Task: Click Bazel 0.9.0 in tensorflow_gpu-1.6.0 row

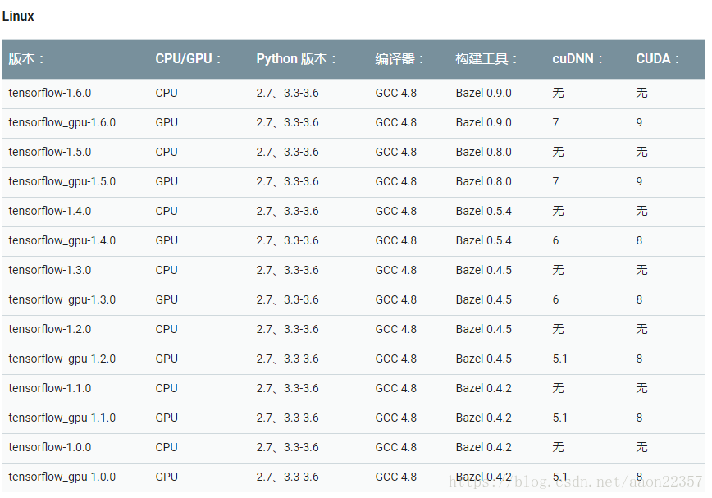Action: coord(484,122)
